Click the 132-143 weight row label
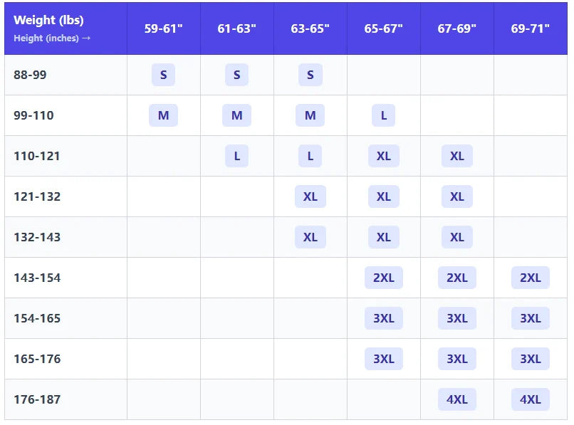Image resolution: width=574 pixels, height=425 pixels. (37, 237)
